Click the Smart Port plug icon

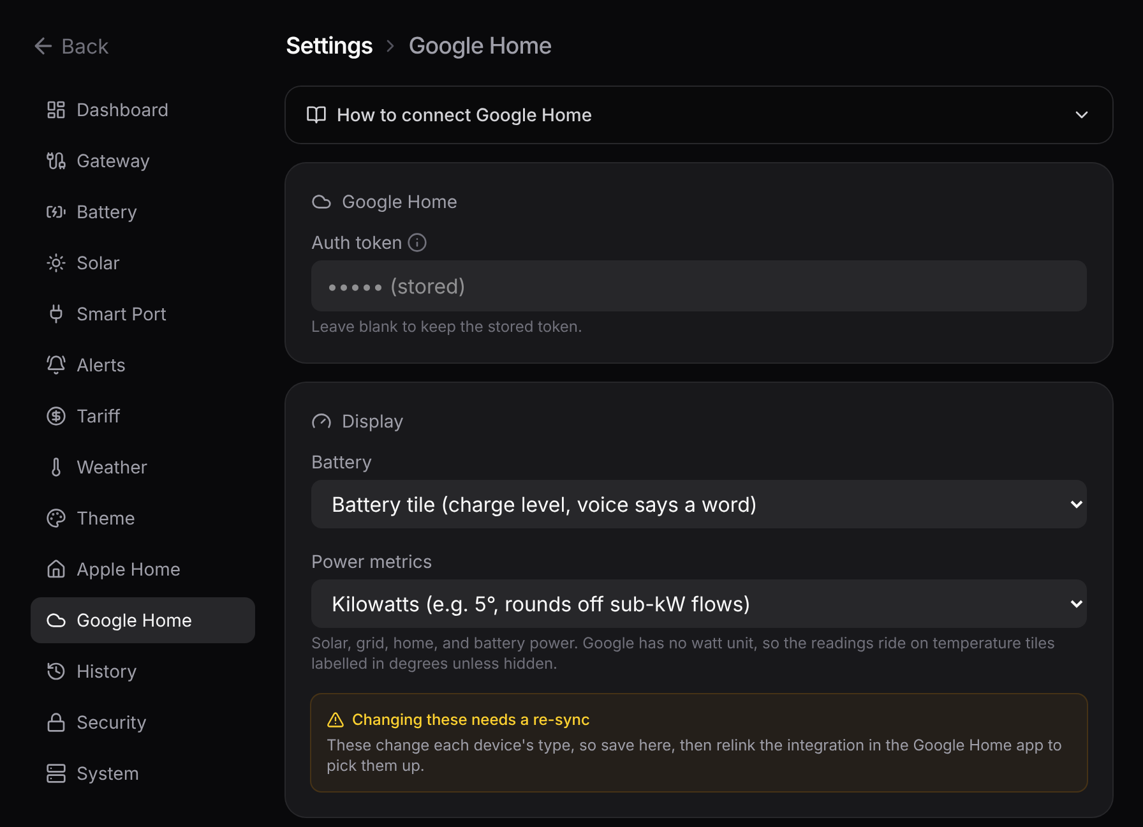[x=56, y=314]
